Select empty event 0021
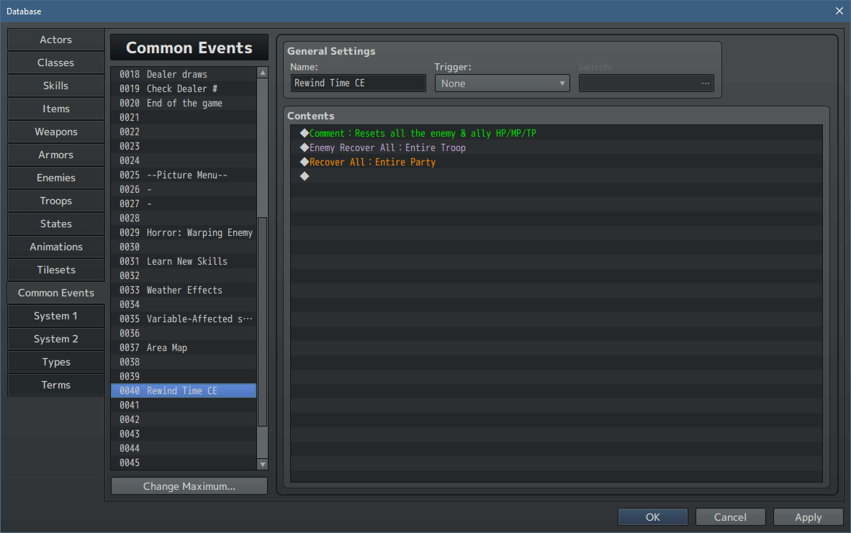851x533 pixels. (184, 117)
